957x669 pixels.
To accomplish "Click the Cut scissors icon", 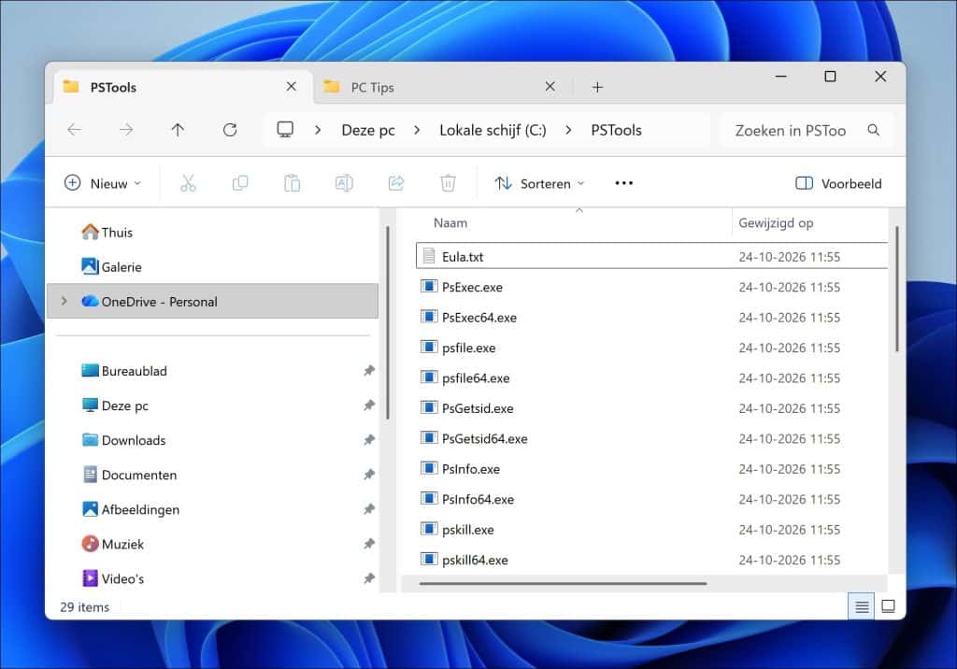I will [188, 183].
